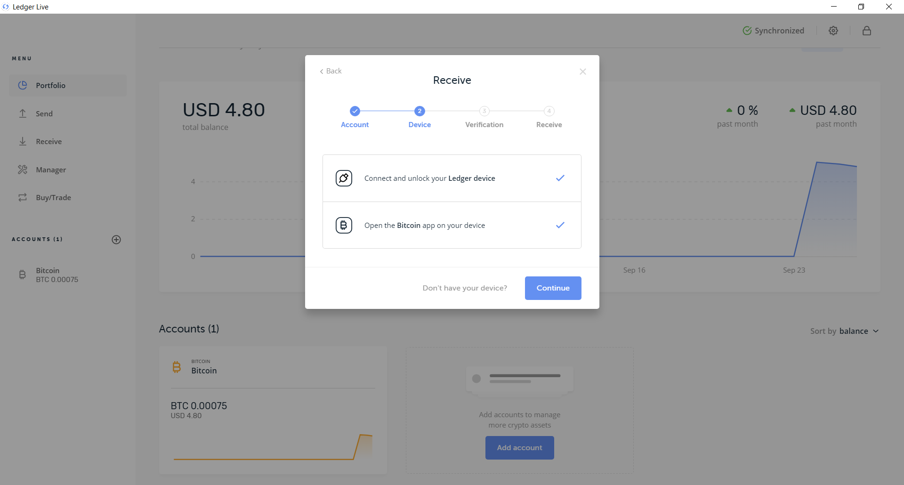Image resolution: width=904 pixels, height=485 pixels.
Task: Click the Synchronized checkmark icon
Action: click(x=747, y=31)
